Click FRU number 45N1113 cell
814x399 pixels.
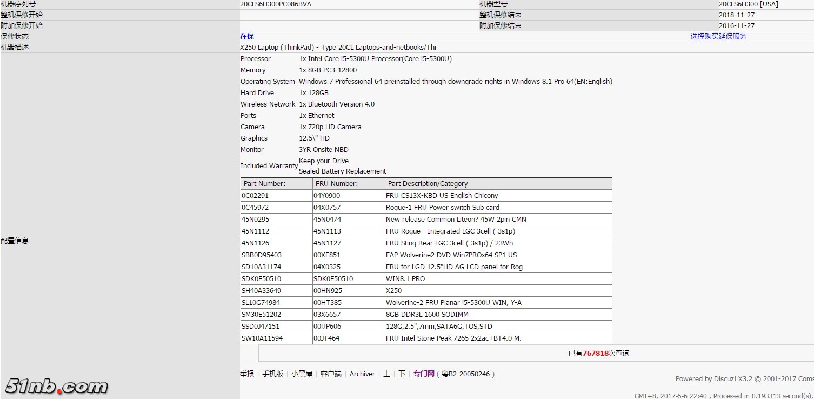tap(349, 231)
